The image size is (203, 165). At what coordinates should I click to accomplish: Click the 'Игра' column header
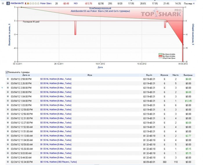pyautogui.click(x=90, y=75)
